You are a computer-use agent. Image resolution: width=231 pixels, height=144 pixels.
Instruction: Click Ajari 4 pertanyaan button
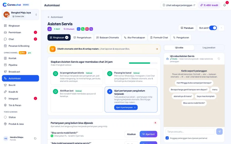click(126, 107)
